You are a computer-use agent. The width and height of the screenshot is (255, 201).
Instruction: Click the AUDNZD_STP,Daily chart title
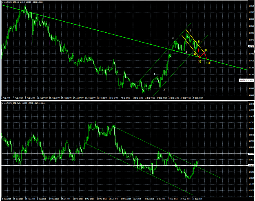coord(12,103)
